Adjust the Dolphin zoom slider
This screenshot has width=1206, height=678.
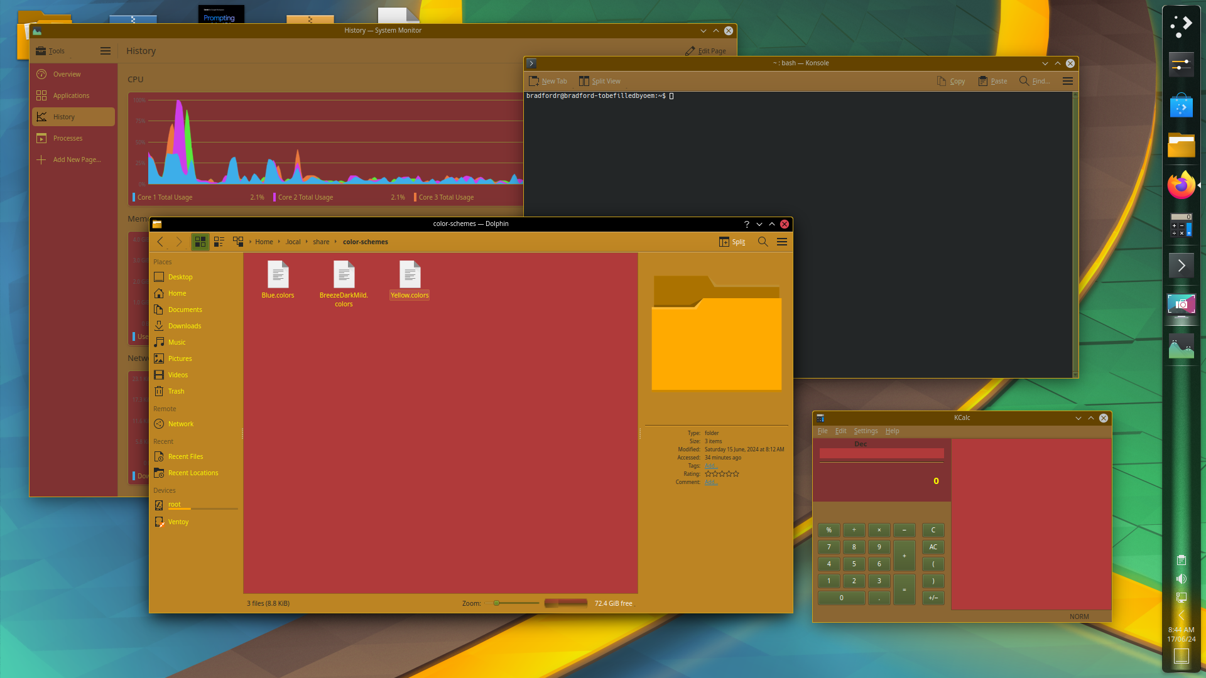(512, 603)
